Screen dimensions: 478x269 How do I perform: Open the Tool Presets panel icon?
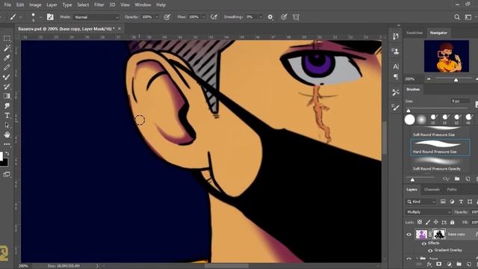(x=396, y=92)
